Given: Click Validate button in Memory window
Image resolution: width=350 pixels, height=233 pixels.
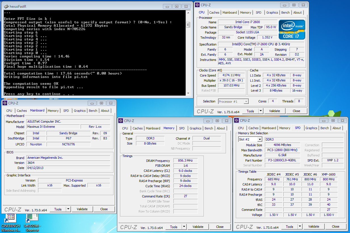Looking at the screenshot, I should pos(198,227).
